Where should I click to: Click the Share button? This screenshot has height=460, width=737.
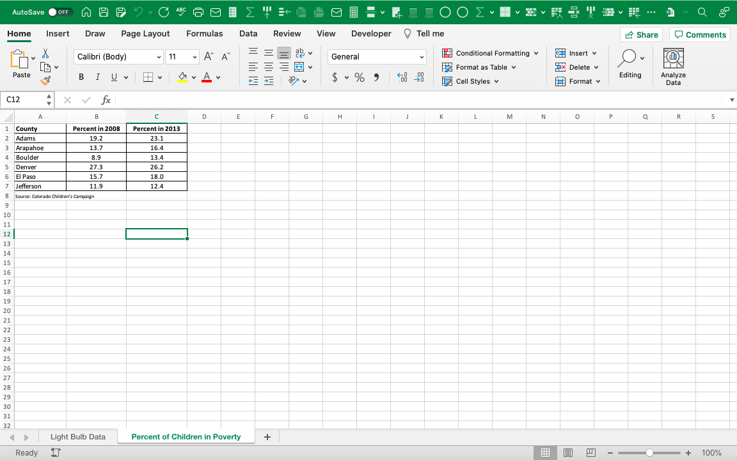click(x=641, y=34)
